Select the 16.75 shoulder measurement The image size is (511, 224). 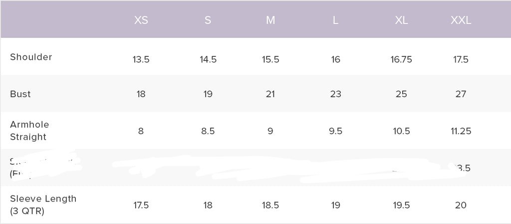tap(401, 59)
